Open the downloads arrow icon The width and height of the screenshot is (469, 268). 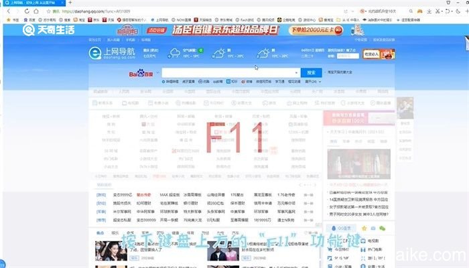tap(429, 11)
